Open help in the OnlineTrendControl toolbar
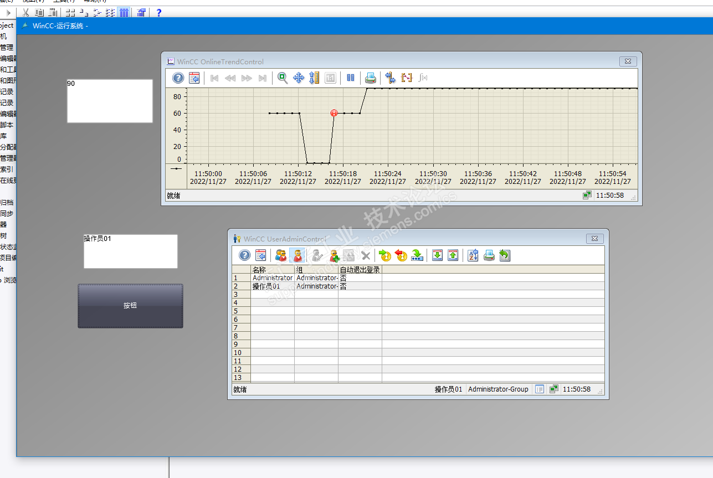The height and width of the screenshot is (478, 713). (x=178, y=78)
